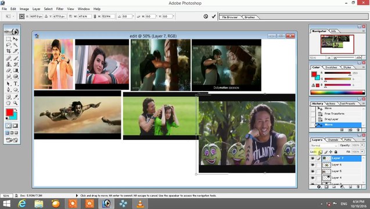Select the Magic Wand tool

(x=15, y=45)
